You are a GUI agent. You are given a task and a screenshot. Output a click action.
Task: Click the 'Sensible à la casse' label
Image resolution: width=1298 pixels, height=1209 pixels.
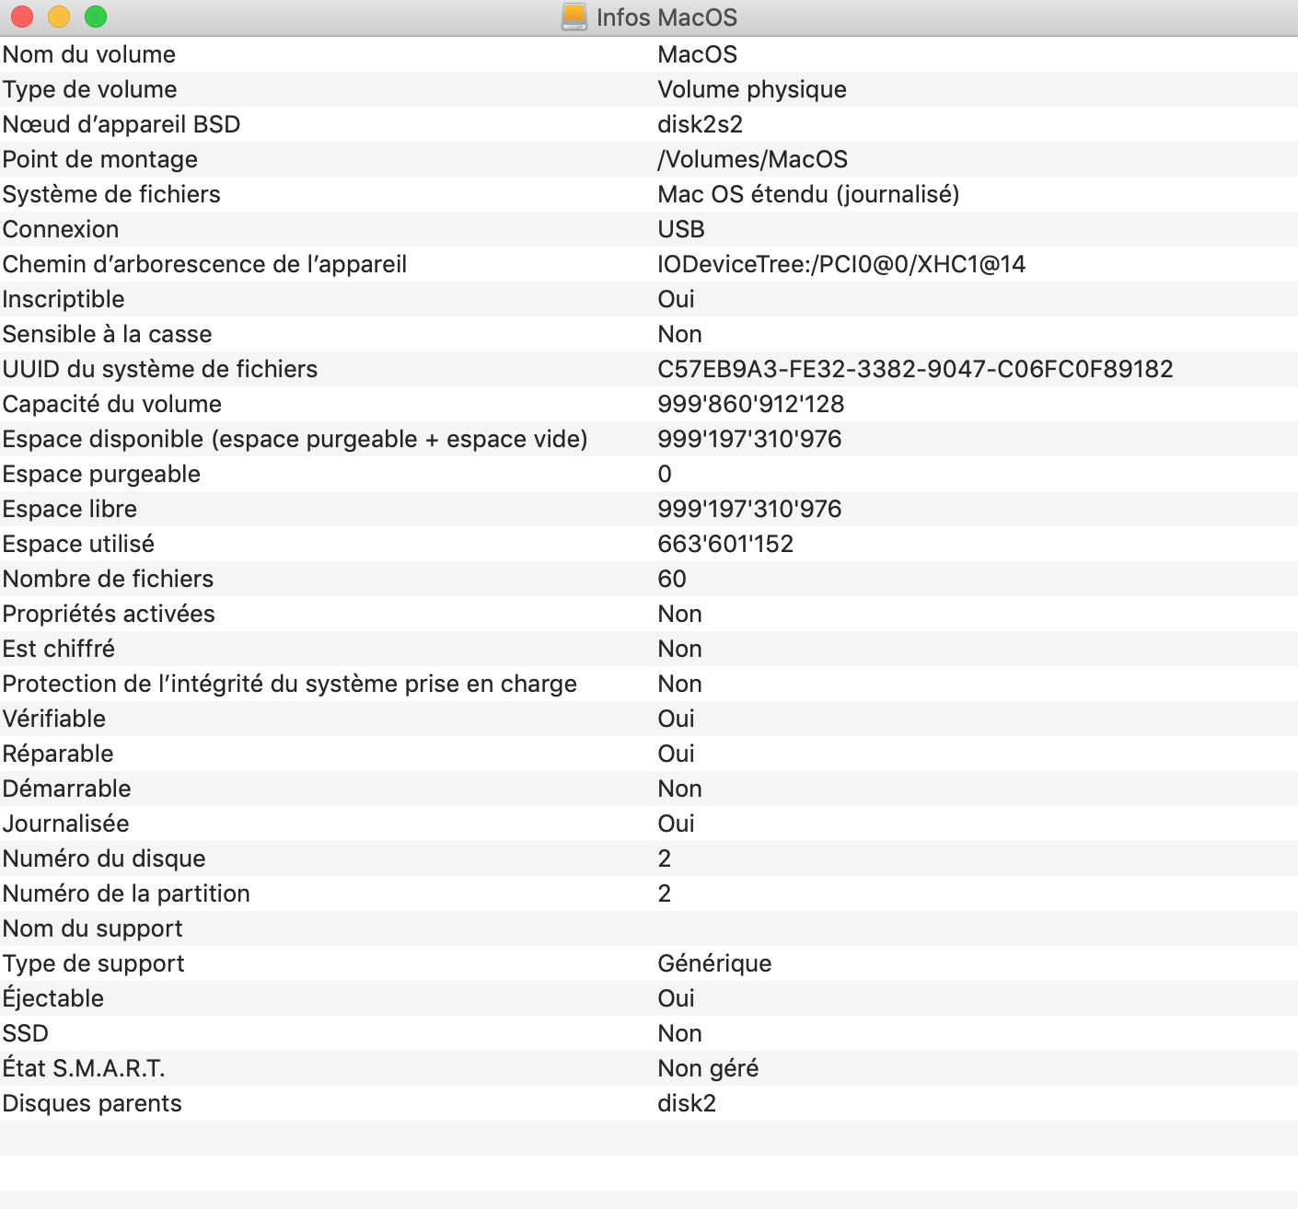(x=108, y=334)
